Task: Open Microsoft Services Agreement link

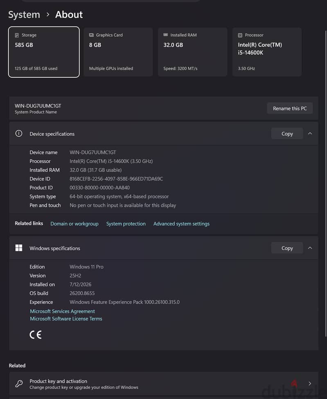Action: (62, 311)
